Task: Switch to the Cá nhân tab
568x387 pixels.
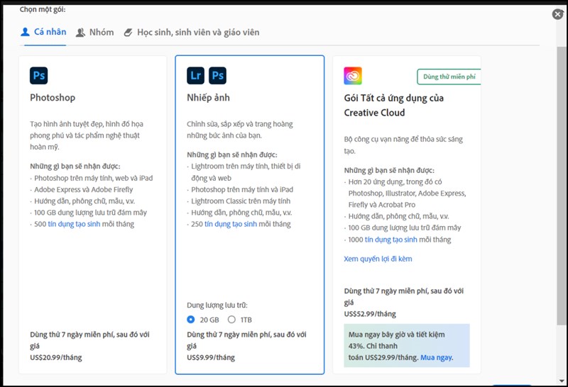Action: coord(43,32)
